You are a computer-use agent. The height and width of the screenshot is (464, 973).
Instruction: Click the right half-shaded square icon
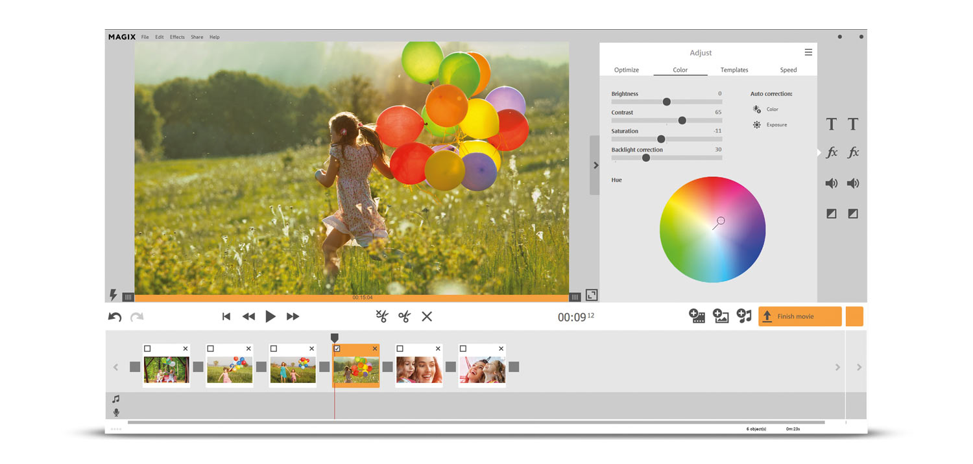coord(853,213)
